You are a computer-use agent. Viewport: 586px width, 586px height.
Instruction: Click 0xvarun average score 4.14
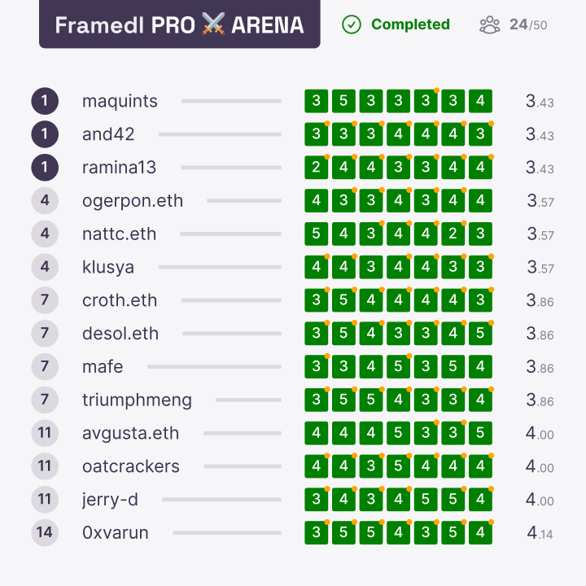540,533
